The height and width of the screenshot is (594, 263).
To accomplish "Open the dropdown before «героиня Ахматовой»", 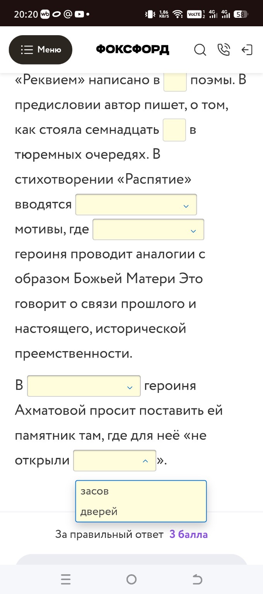I will tap(84, 386).
